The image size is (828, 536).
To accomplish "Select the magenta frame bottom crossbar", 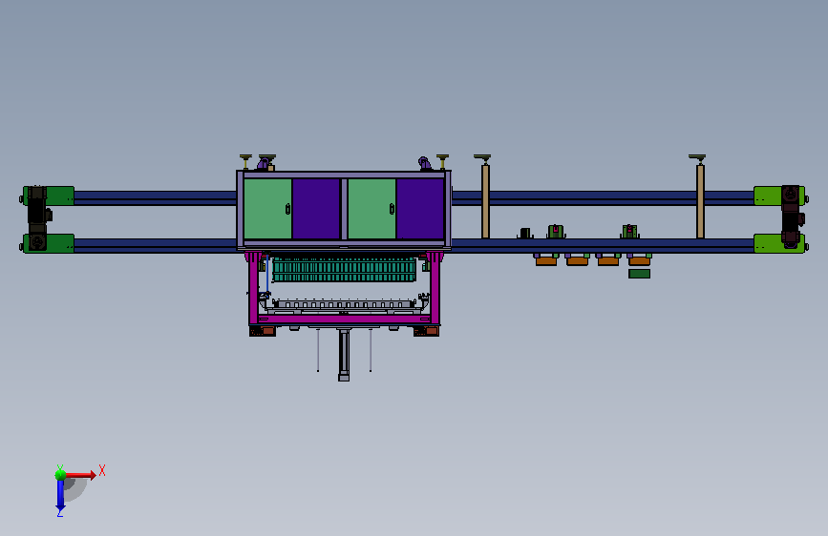I will [x=345, y=320].
